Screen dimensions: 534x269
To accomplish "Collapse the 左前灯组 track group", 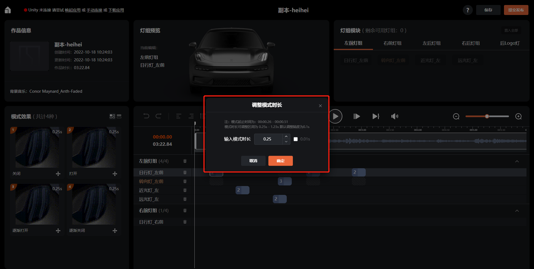I will (x=517, y=161).
